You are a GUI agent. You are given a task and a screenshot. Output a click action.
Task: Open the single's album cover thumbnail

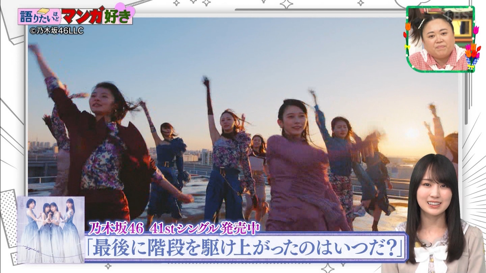click(51, 229)
